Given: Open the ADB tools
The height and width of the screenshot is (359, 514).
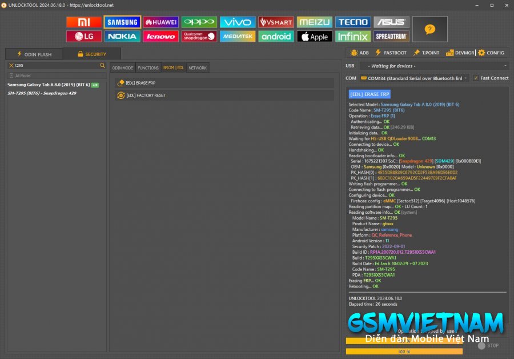Looking at the screenshot, I should (x=360, y=53).
